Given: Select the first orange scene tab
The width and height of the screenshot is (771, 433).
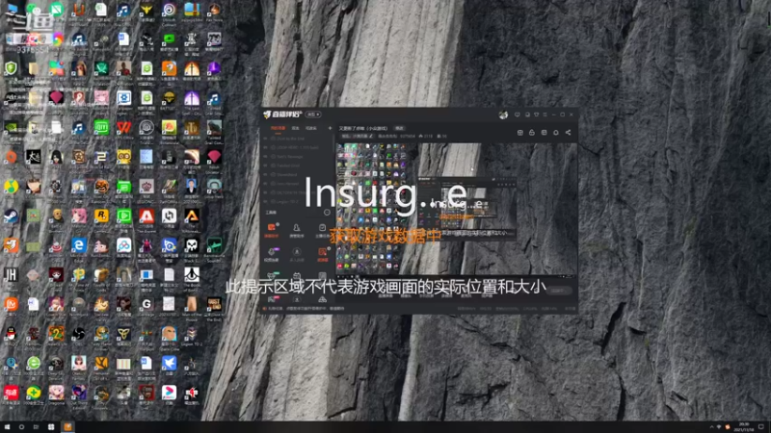Looking at the screenshot, I should click(278, 128).
